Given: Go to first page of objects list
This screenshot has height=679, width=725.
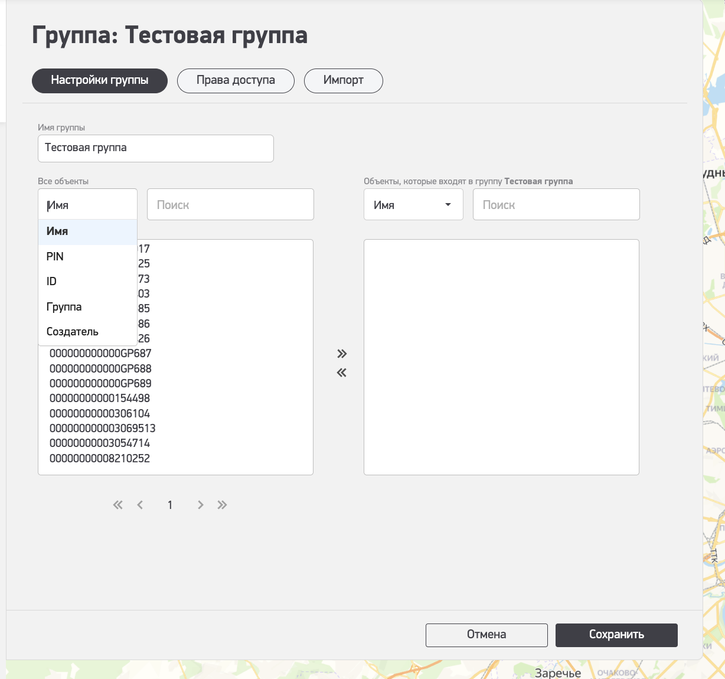Looking at the screenshot, I should click(118, 505).
